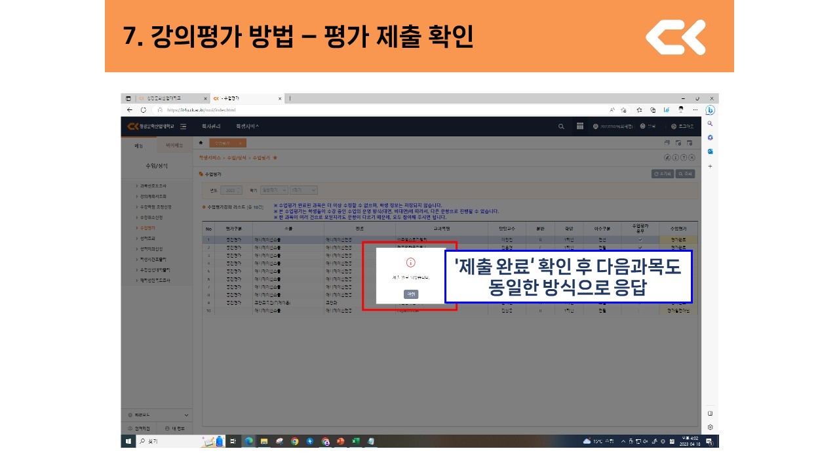Expand the 화면모드 dropdown at the sidebar bottom
839x472 pixels.
[x=186, y=415]
